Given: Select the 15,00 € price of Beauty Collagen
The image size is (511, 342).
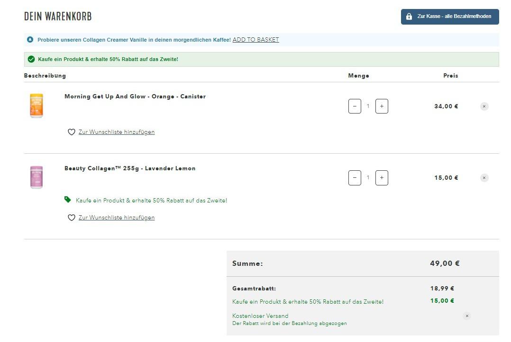Looking at the screenshot, I should tap(446, 178).
